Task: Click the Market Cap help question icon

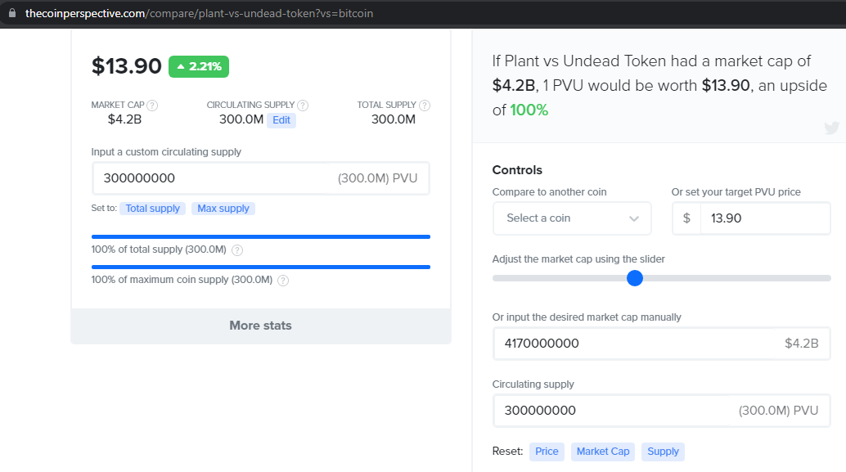Action: [152, 106]
